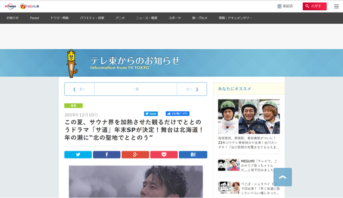The height and width of the screenshot is (198, 343).
Task: Open the 番組表 program guide
Action: pos(285,7)
